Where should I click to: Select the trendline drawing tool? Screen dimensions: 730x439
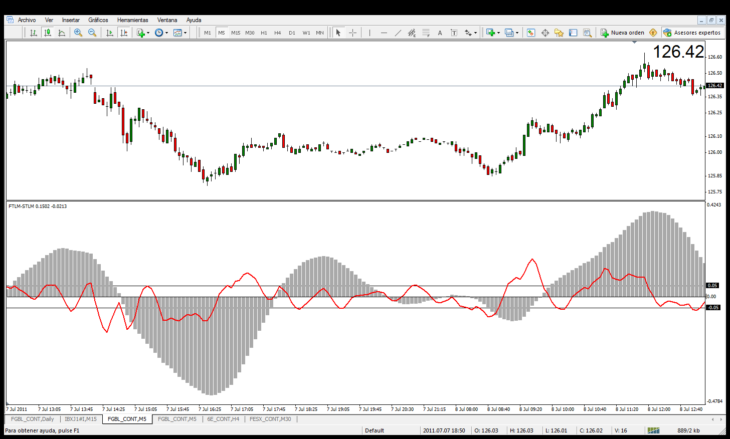[x=398, y=33]
